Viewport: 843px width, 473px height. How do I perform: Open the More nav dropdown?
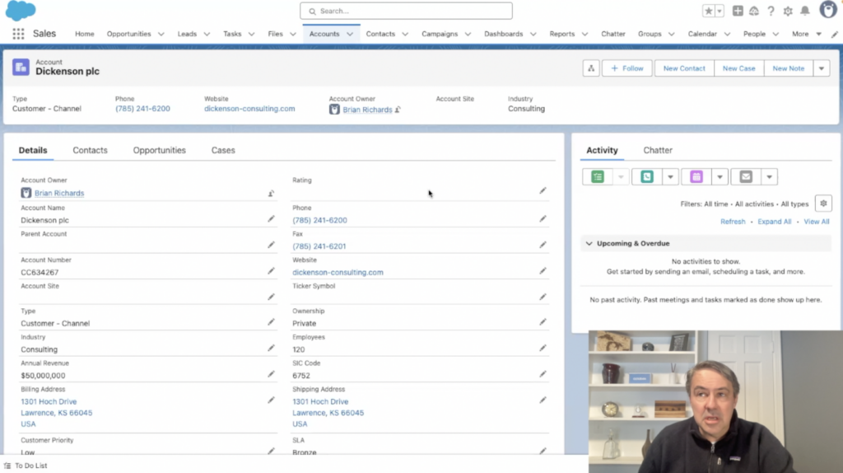807,34
